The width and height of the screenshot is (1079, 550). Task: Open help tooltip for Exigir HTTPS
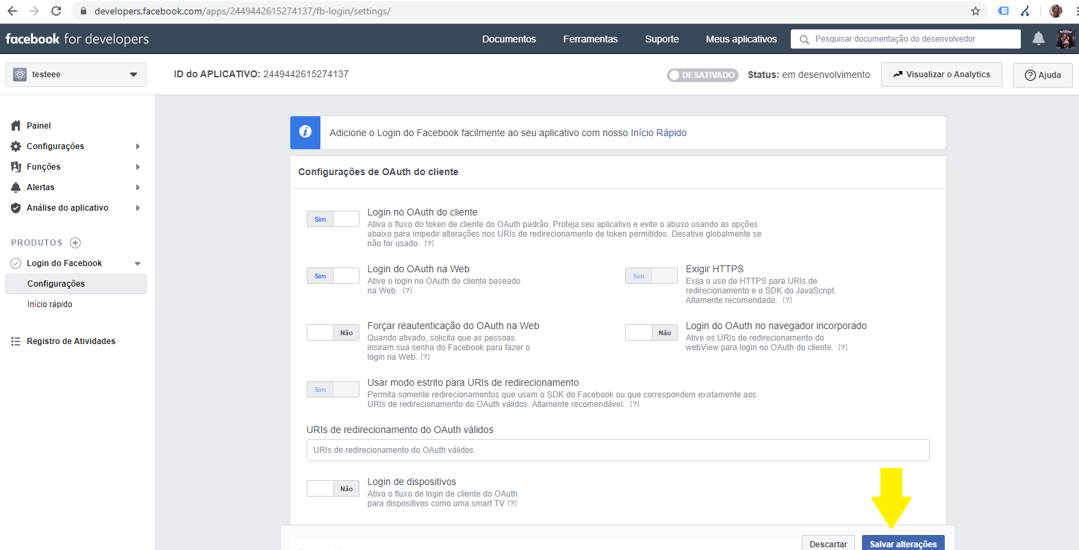pos(787,300)
